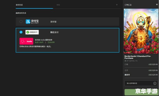Click the 支付宝 text label
The image size is (159, 96).
click(53, 22)
